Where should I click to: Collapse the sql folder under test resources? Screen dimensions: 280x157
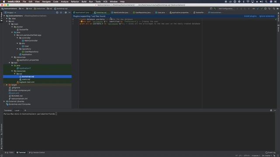pos(15,74)
